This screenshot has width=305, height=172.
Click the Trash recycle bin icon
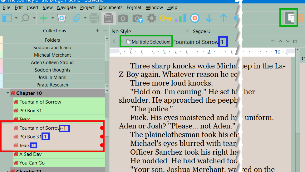(61, 18)
